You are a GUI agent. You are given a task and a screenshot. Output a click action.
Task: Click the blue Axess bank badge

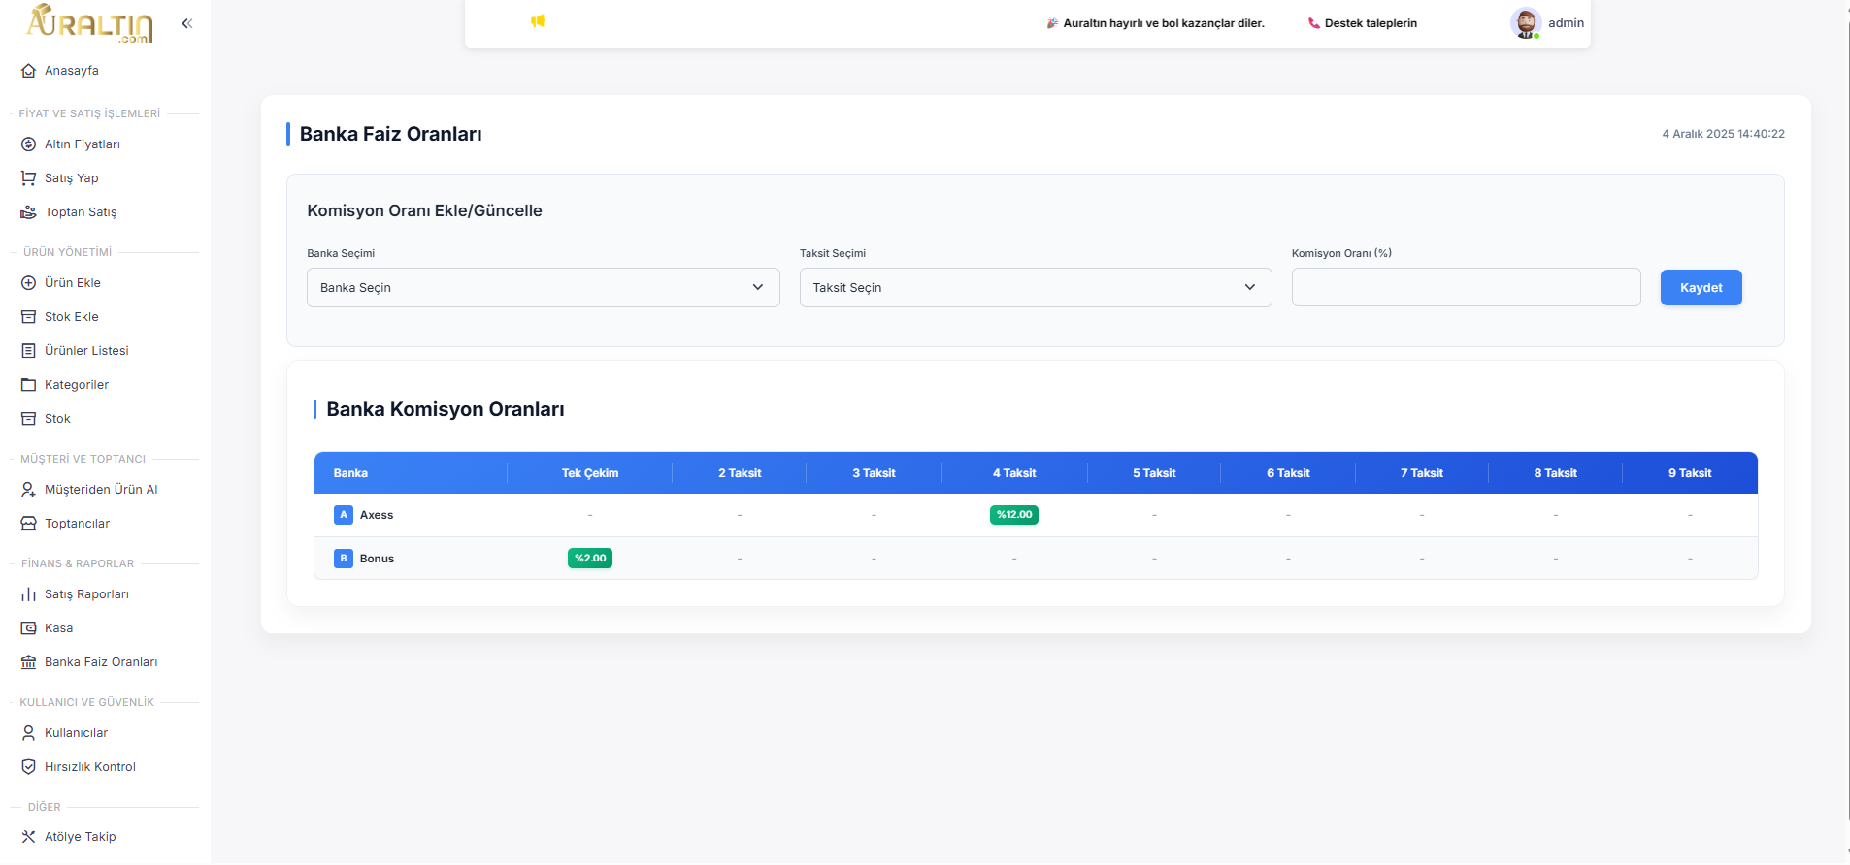click(x=344, y=515)
